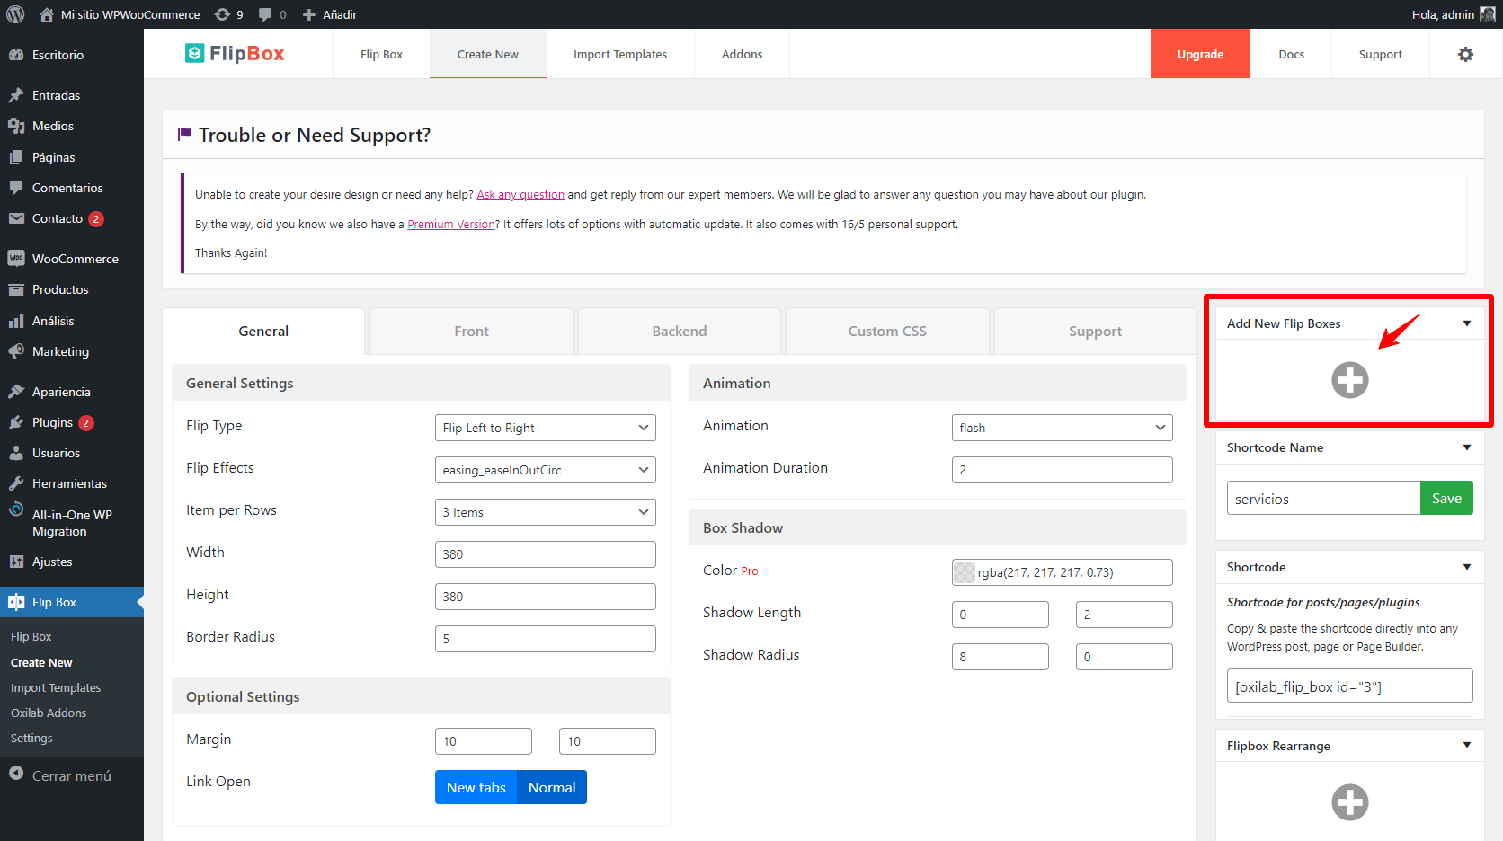Click the plus icon under Flipbox Rearrange

coord(1349,802)
